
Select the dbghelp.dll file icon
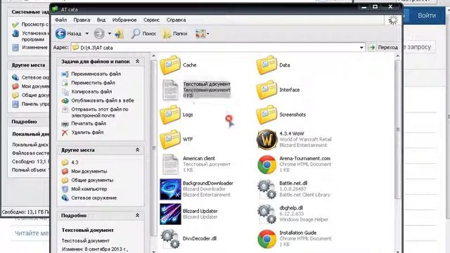point(266,214)
